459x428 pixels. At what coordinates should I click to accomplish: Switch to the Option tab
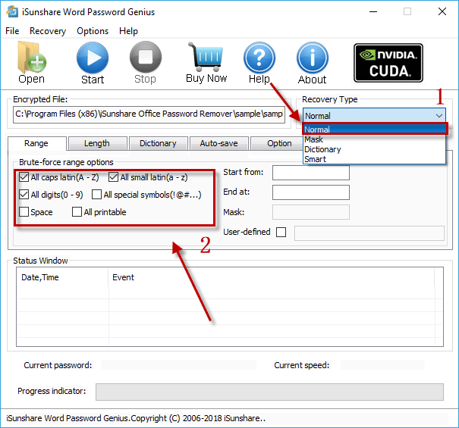click(x=277, y=143)
